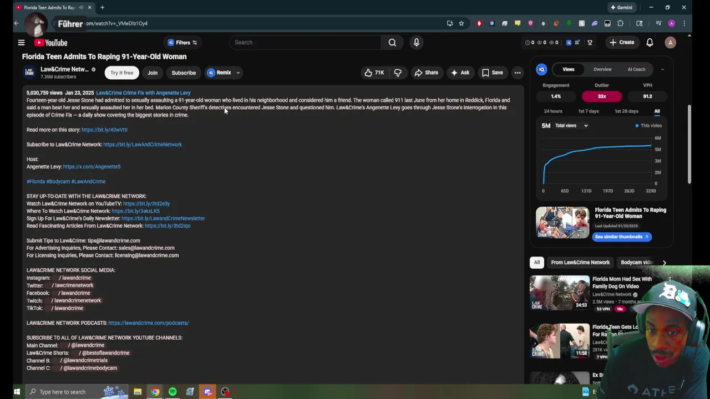Click the search magnifier button
The image size is (710, 399).
(x=392, y=42)
